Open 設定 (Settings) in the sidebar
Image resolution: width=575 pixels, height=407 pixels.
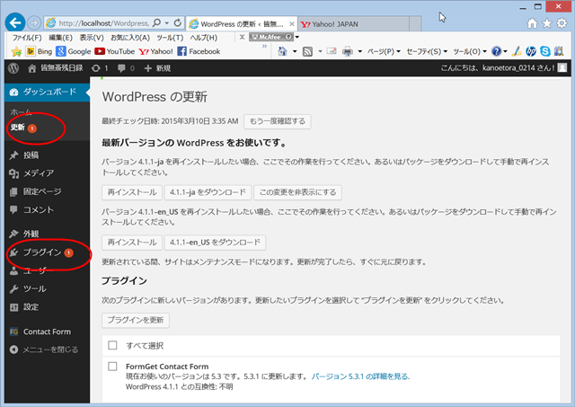pos(31,306)
